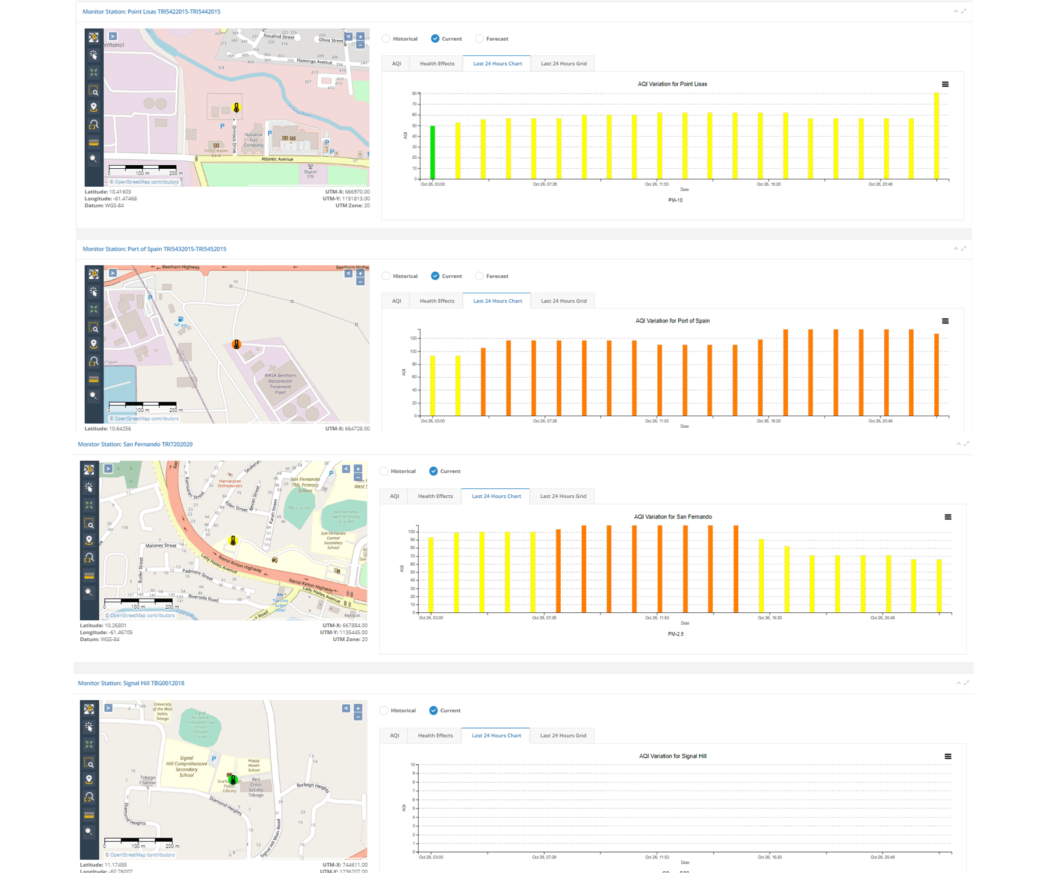Activate the box-zoom tool on Signal Hill map
Screen dimensions: 1047x873
89,762
